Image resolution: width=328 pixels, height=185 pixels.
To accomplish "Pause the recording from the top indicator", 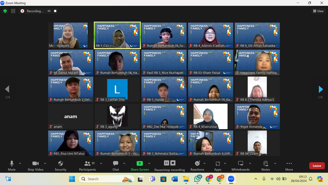I will point(49,11).
